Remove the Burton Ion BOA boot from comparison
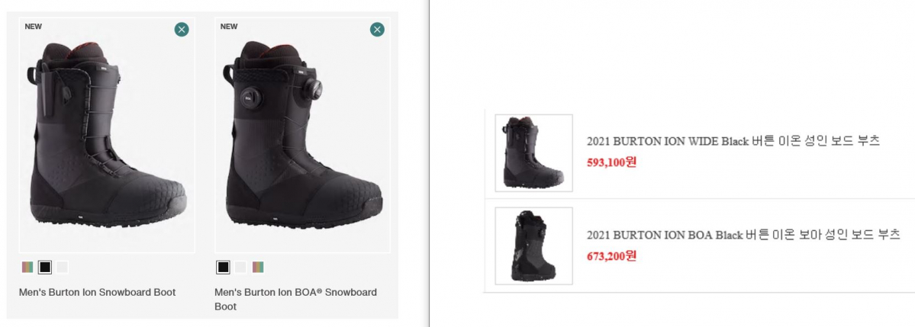915x327 pixels. [377, 30]
